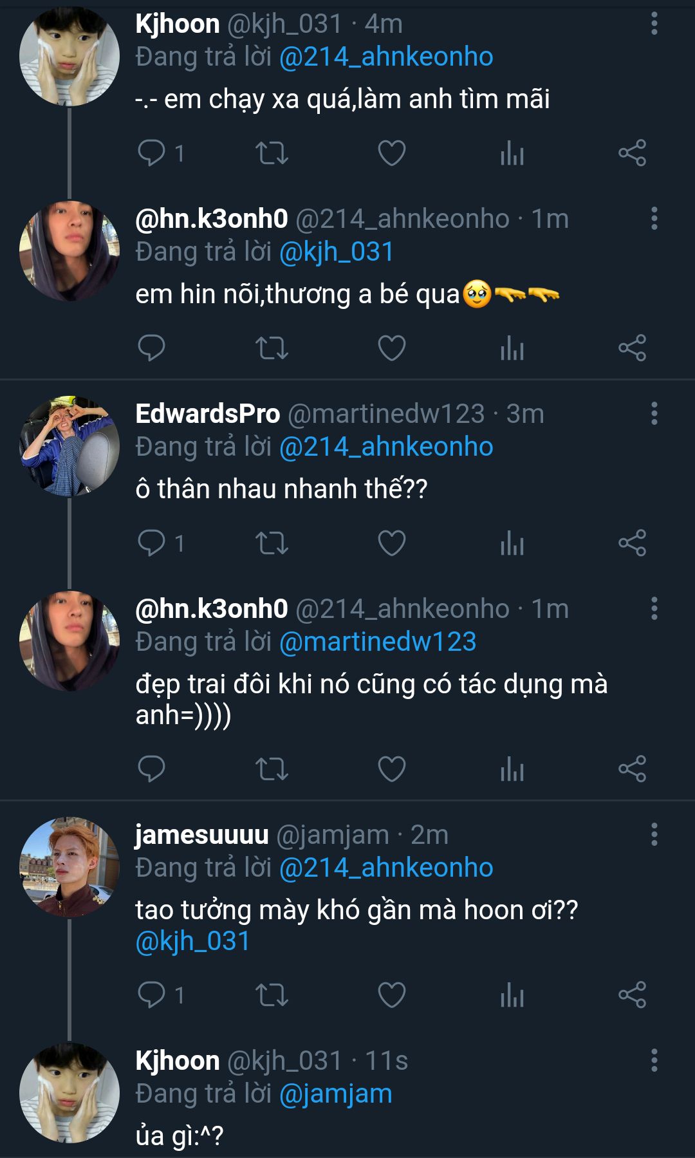Share jamesuuuu's 'tao tưởng mày khó gần' tweet
695x1158 pixels.
[632, 995]
